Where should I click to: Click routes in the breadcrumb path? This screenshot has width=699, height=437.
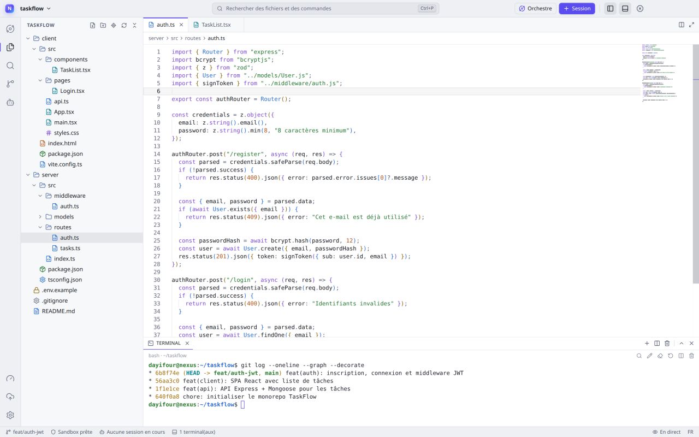pos(193,38)
